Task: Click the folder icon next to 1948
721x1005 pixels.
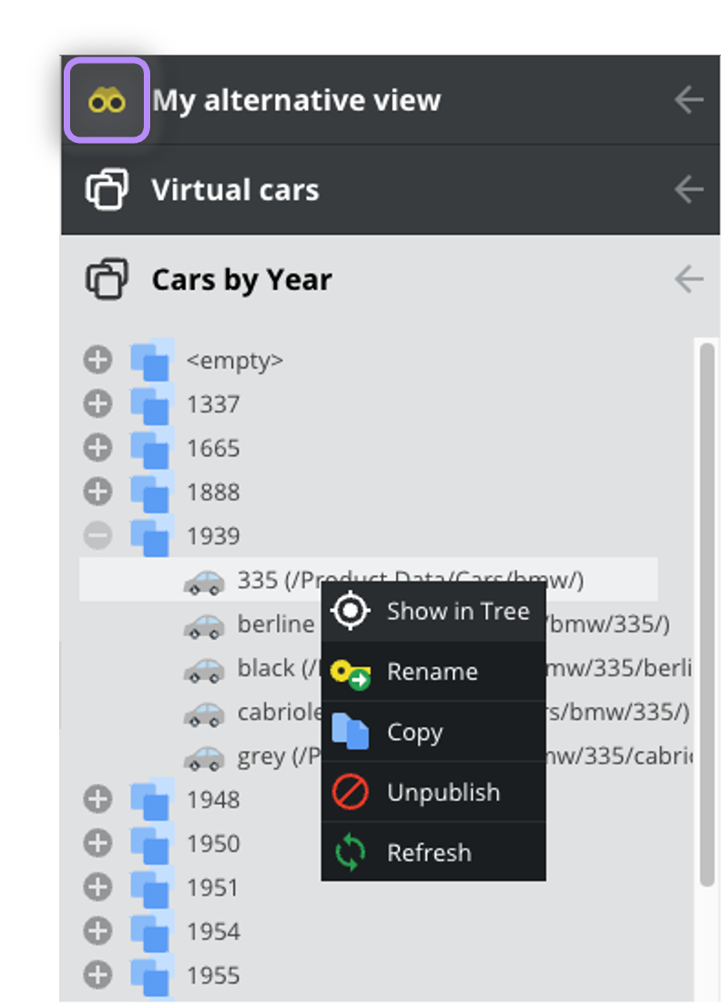Action: point(152,799)
